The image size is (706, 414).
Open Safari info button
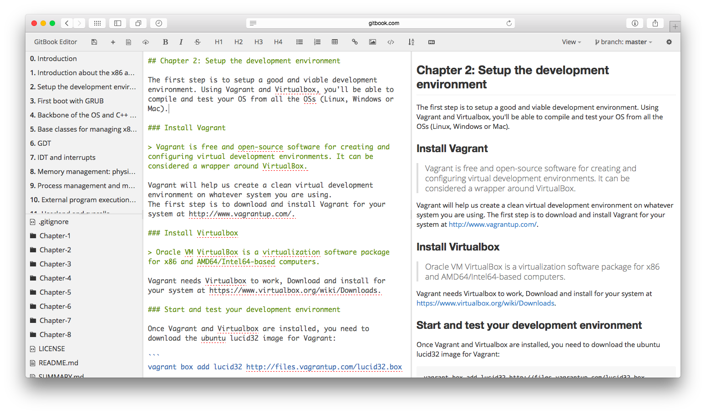click(x=635, y=23)
